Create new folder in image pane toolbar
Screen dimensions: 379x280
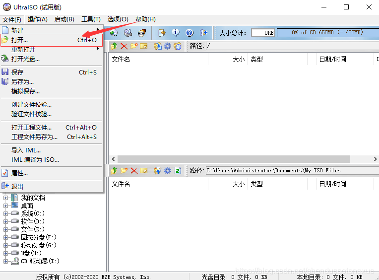(x=134, y=46)
